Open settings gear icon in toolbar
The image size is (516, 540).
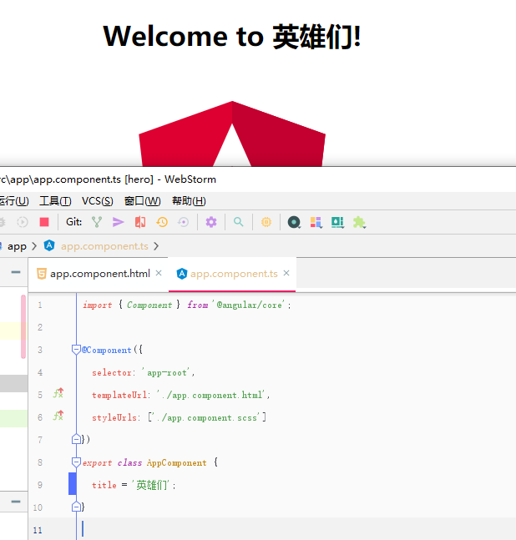[211, 222]
